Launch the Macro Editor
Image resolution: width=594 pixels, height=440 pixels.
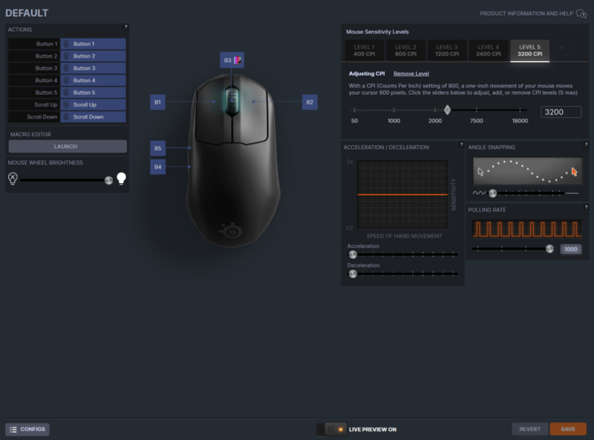[67, 146]
